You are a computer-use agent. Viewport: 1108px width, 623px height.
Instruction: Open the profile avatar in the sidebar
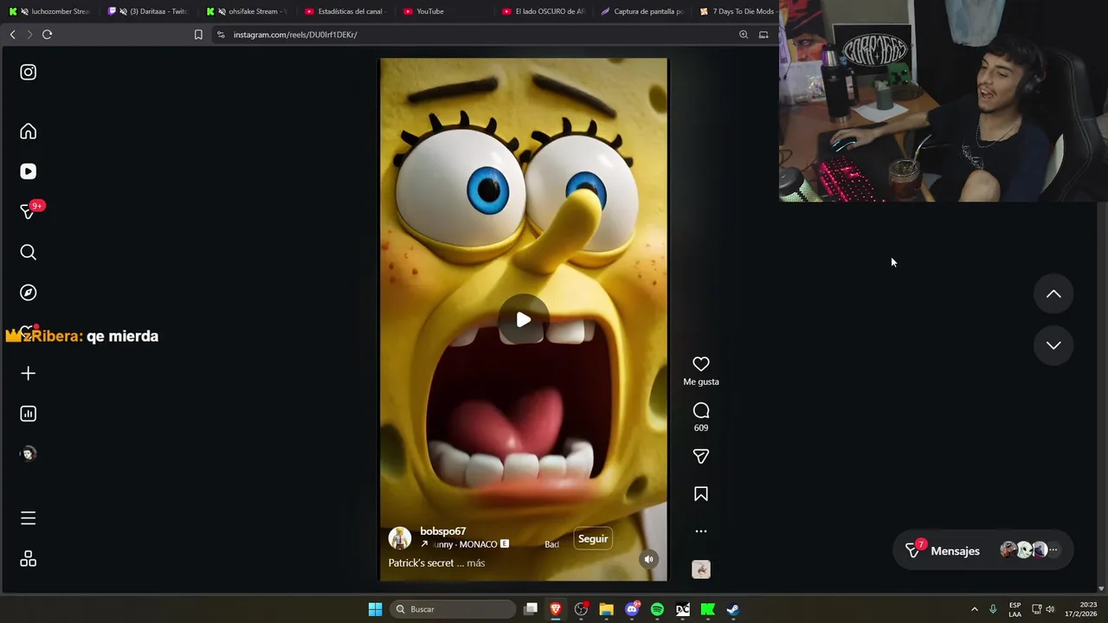pos(29,453)
